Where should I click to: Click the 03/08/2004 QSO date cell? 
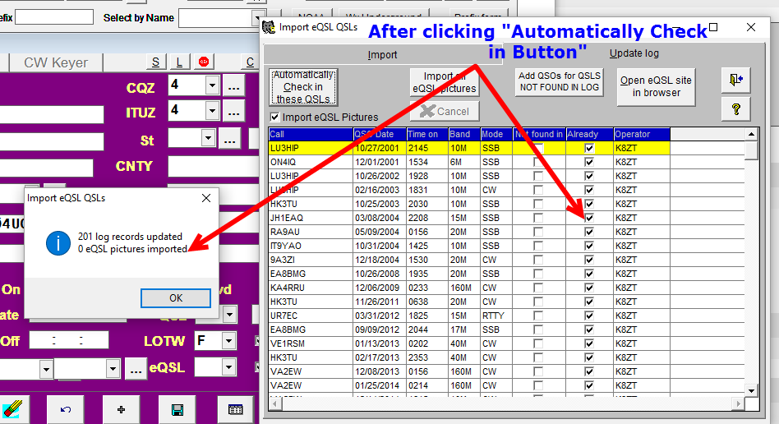point(379,218)
